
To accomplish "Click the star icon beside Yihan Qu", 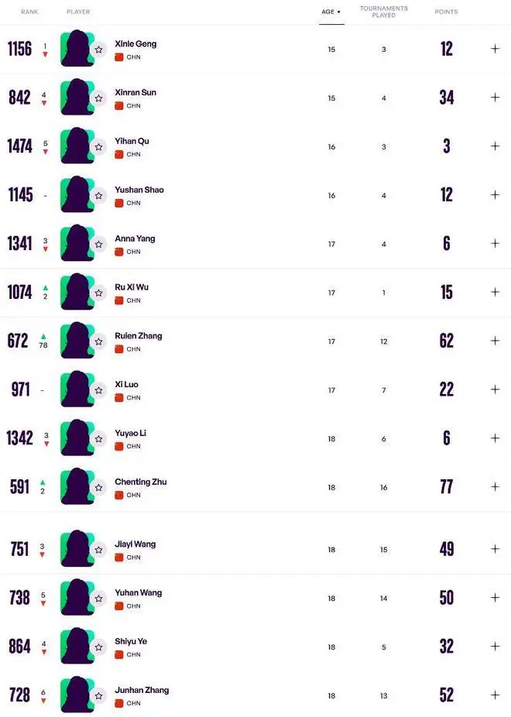I will tap(98, 147).
